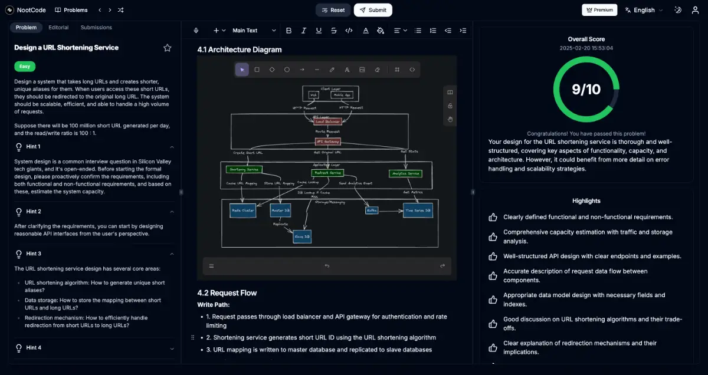Click the shuffle random problem icon
Viewport: 708px width, 375px height.
(x=120, y=10)
